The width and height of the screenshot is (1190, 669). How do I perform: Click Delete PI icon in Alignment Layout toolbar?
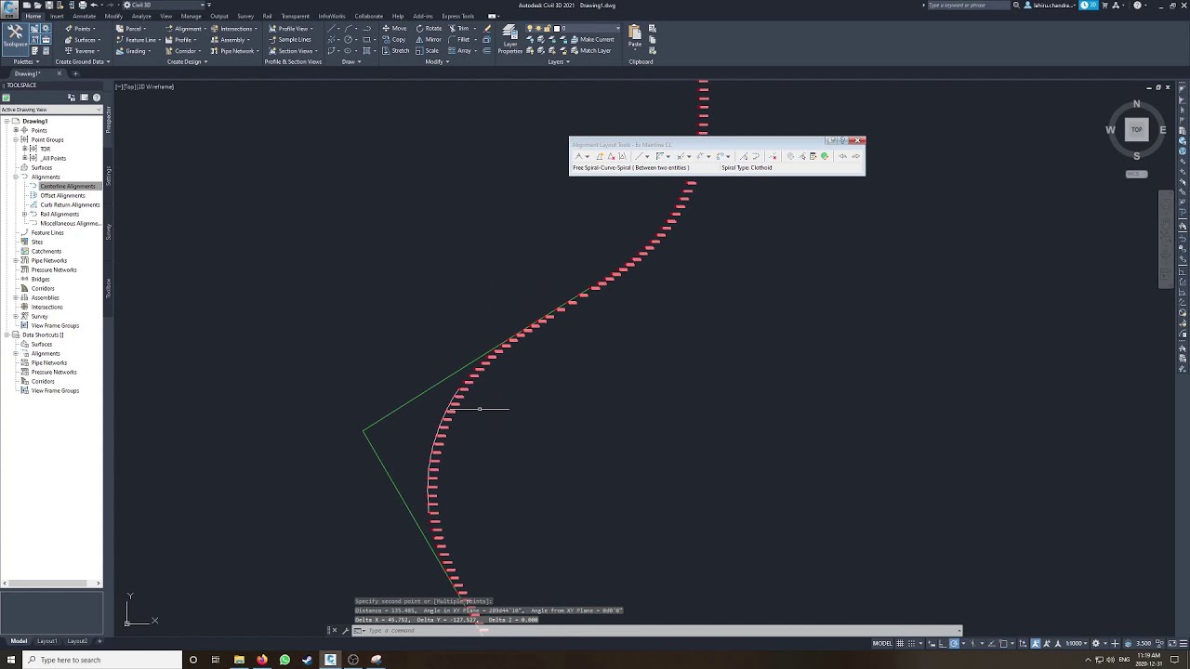[612, 156]
